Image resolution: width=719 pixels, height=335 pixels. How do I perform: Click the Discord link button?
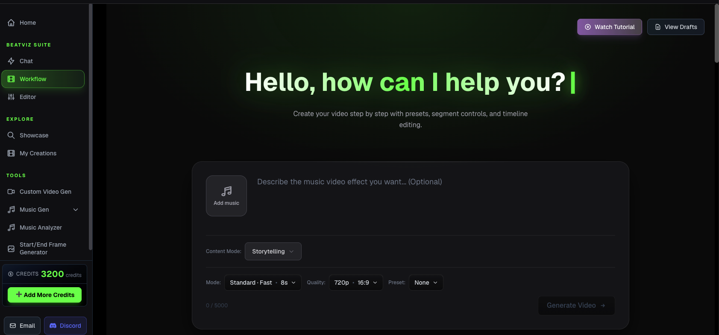(65, 326)
